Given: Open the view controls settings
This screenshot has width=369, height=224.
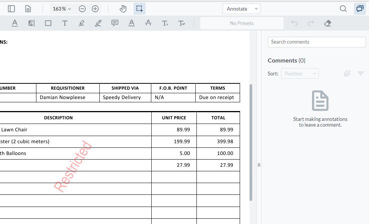Looking at the screenshot, I should 28,9.
